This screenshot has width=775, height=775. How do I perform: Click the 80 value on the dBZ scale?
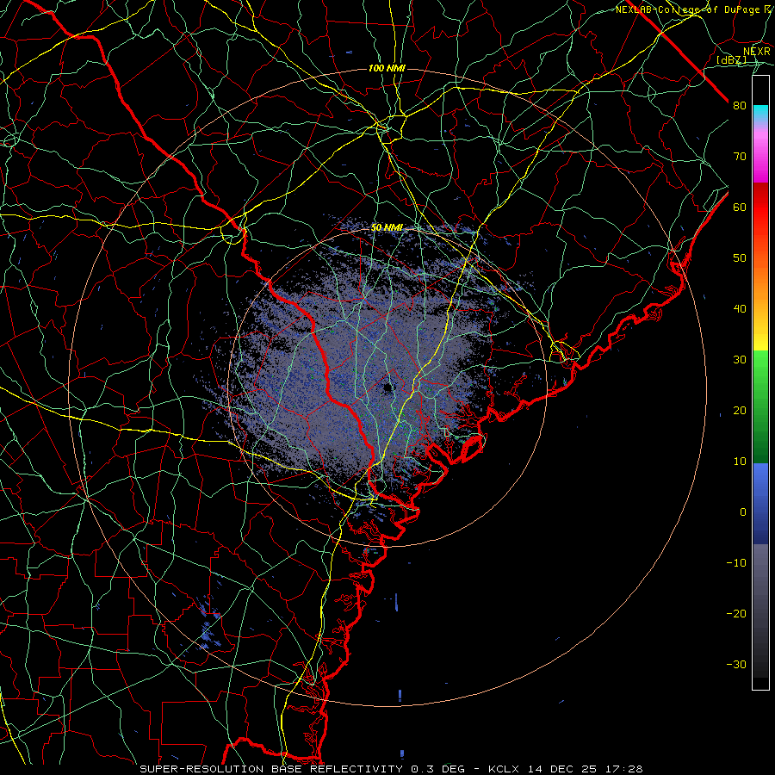click(740, 106)
